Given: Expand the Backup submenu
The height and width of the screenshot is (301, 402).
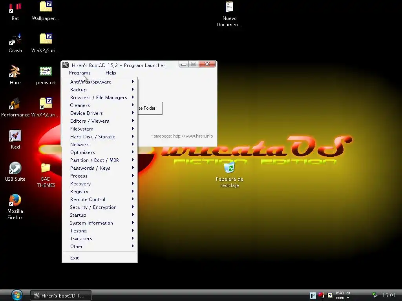Looking at the screenshot, I should tap(100, 90).
